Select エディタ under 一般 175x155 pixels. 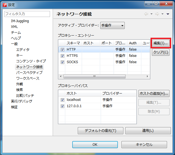(23, 50)
